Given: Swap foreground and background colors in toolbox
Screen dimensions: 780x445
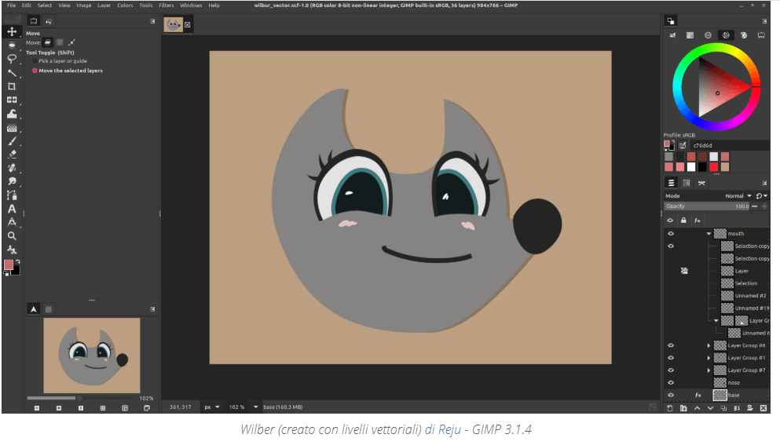Looking at the screenshot, I should coord(18,261).
